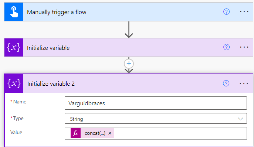Expand the Initialize variable card

(x=122, y=47)
